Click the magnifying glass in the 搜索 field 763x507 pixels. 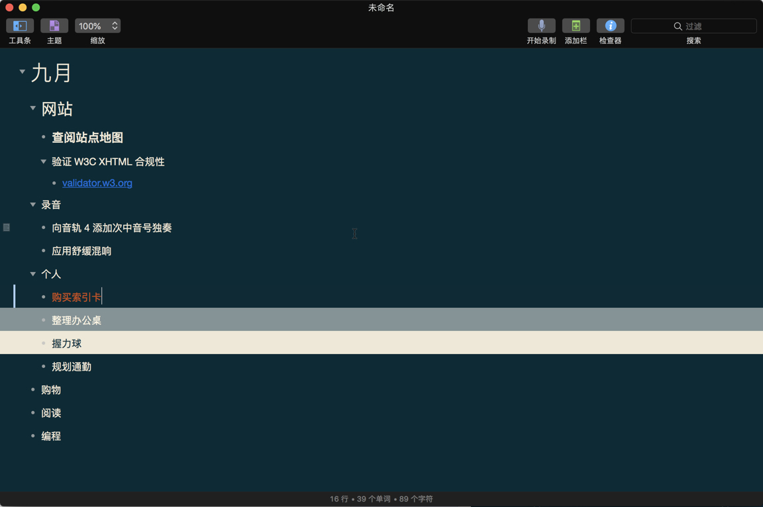point(678,26)
